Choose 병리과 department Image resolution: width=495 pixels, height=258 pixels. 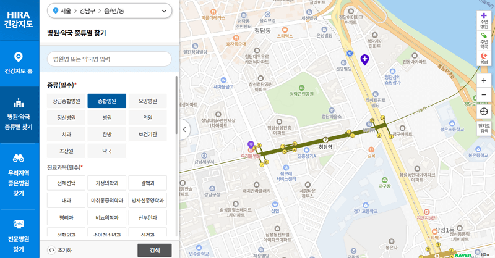66,218
